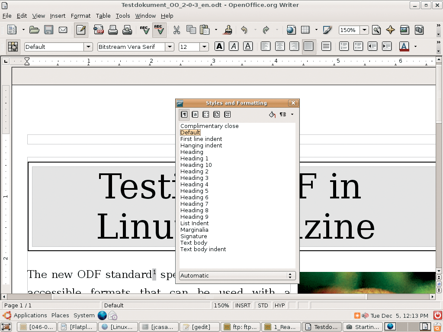Expand the font size dropdown
Screen dimensions: 443x332
click(x=204, y=47)
